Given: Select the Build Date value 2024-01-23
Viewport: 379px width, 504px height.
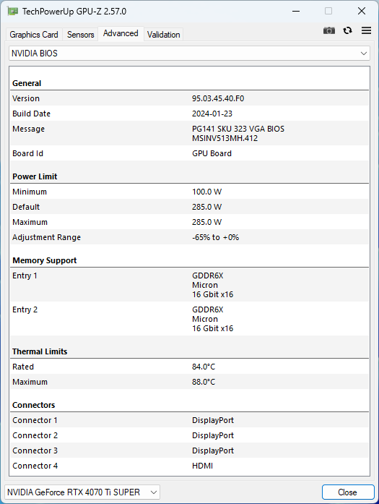Looking at the screenshot, I should tap(212, 114).
